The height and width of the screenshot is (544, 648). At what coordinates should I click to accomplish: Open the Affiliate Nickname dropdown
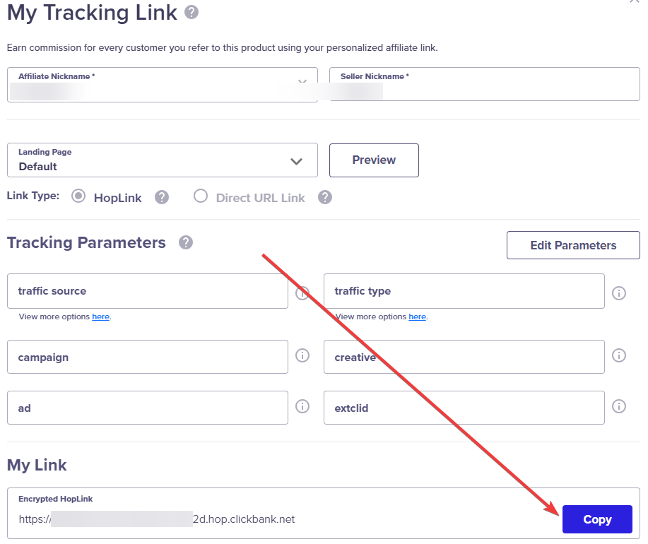163,85
